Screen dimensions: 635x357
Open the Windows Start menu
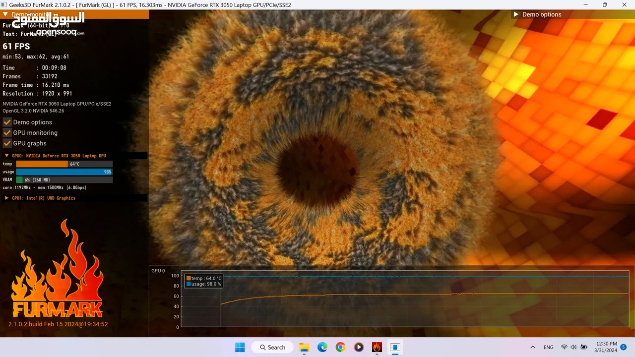(x=240, y=347)
